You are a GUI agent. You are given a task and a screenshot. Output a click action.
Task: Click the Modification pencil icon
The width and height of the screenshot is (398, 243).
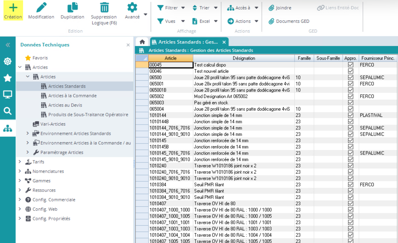41,8
